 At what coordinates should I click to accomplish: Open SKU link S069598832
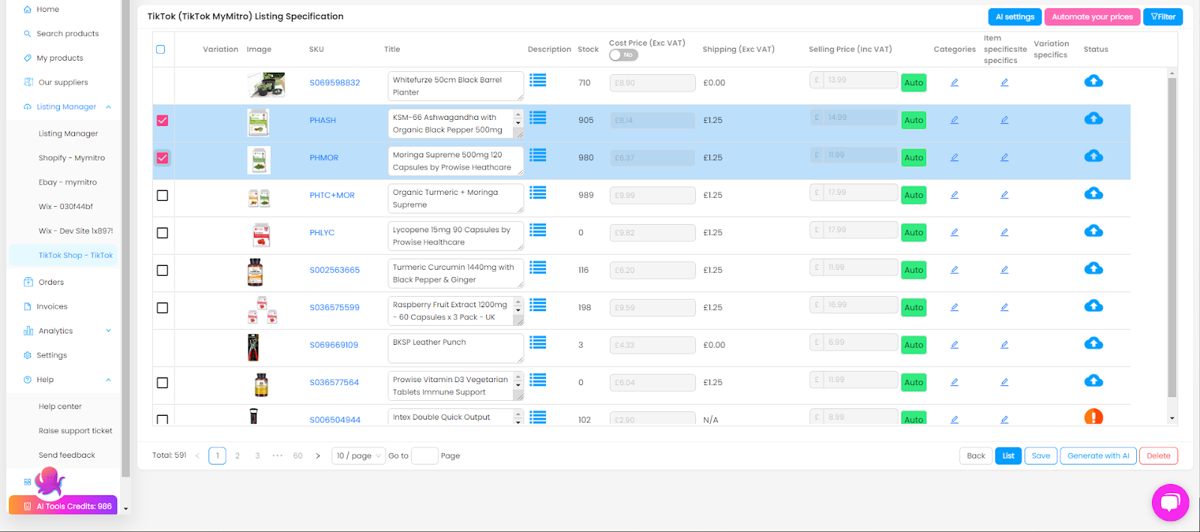tap(334, 82)
